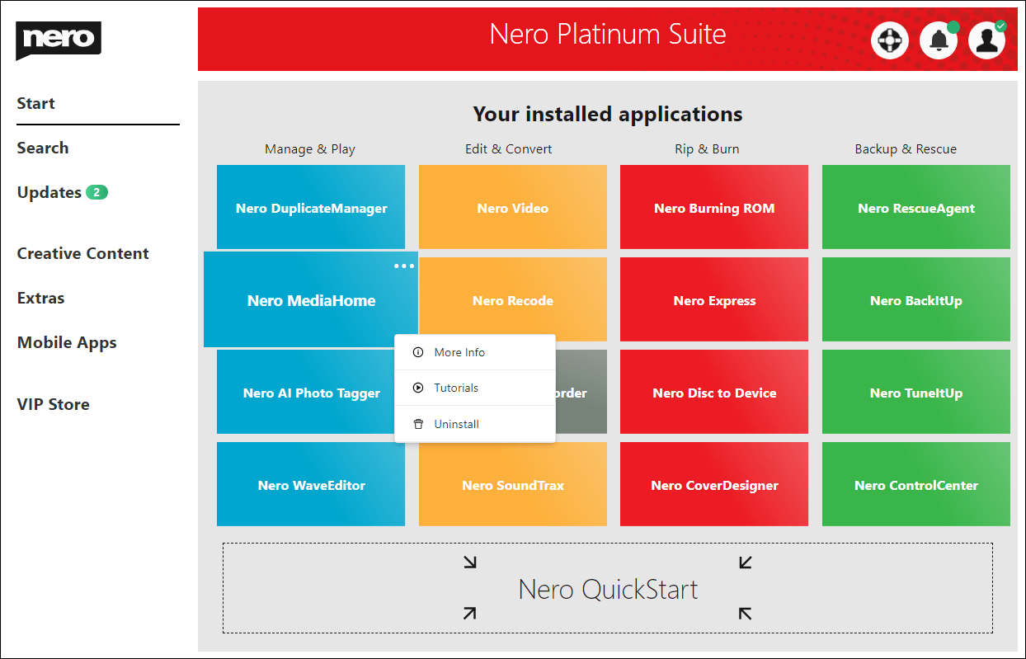The width and height of the screenshot is (1026, 659).
Task: Click the bottom-left QuickStart arrow
Action: coord(469,613)
